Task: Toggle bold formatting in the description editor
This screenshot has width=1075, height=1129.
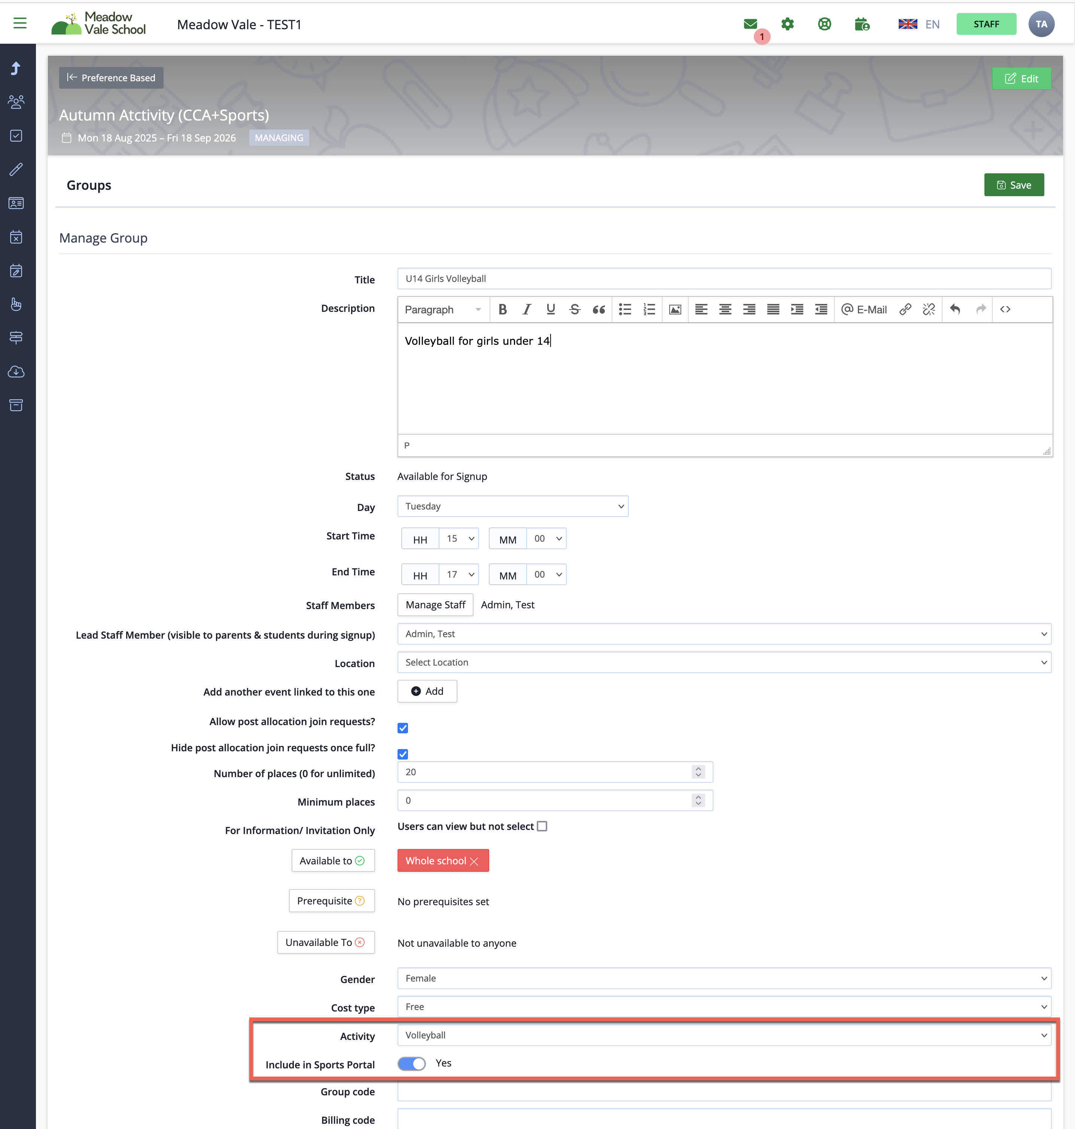Action: tap(503, 310)
